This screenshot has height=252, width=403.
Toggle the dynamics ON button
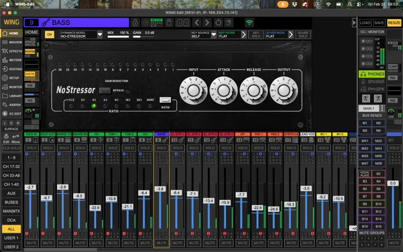[x=49, y=34]
